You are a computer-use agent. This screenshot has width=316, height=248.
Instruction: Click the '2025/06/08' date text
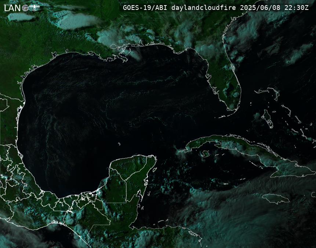[260, 8]
